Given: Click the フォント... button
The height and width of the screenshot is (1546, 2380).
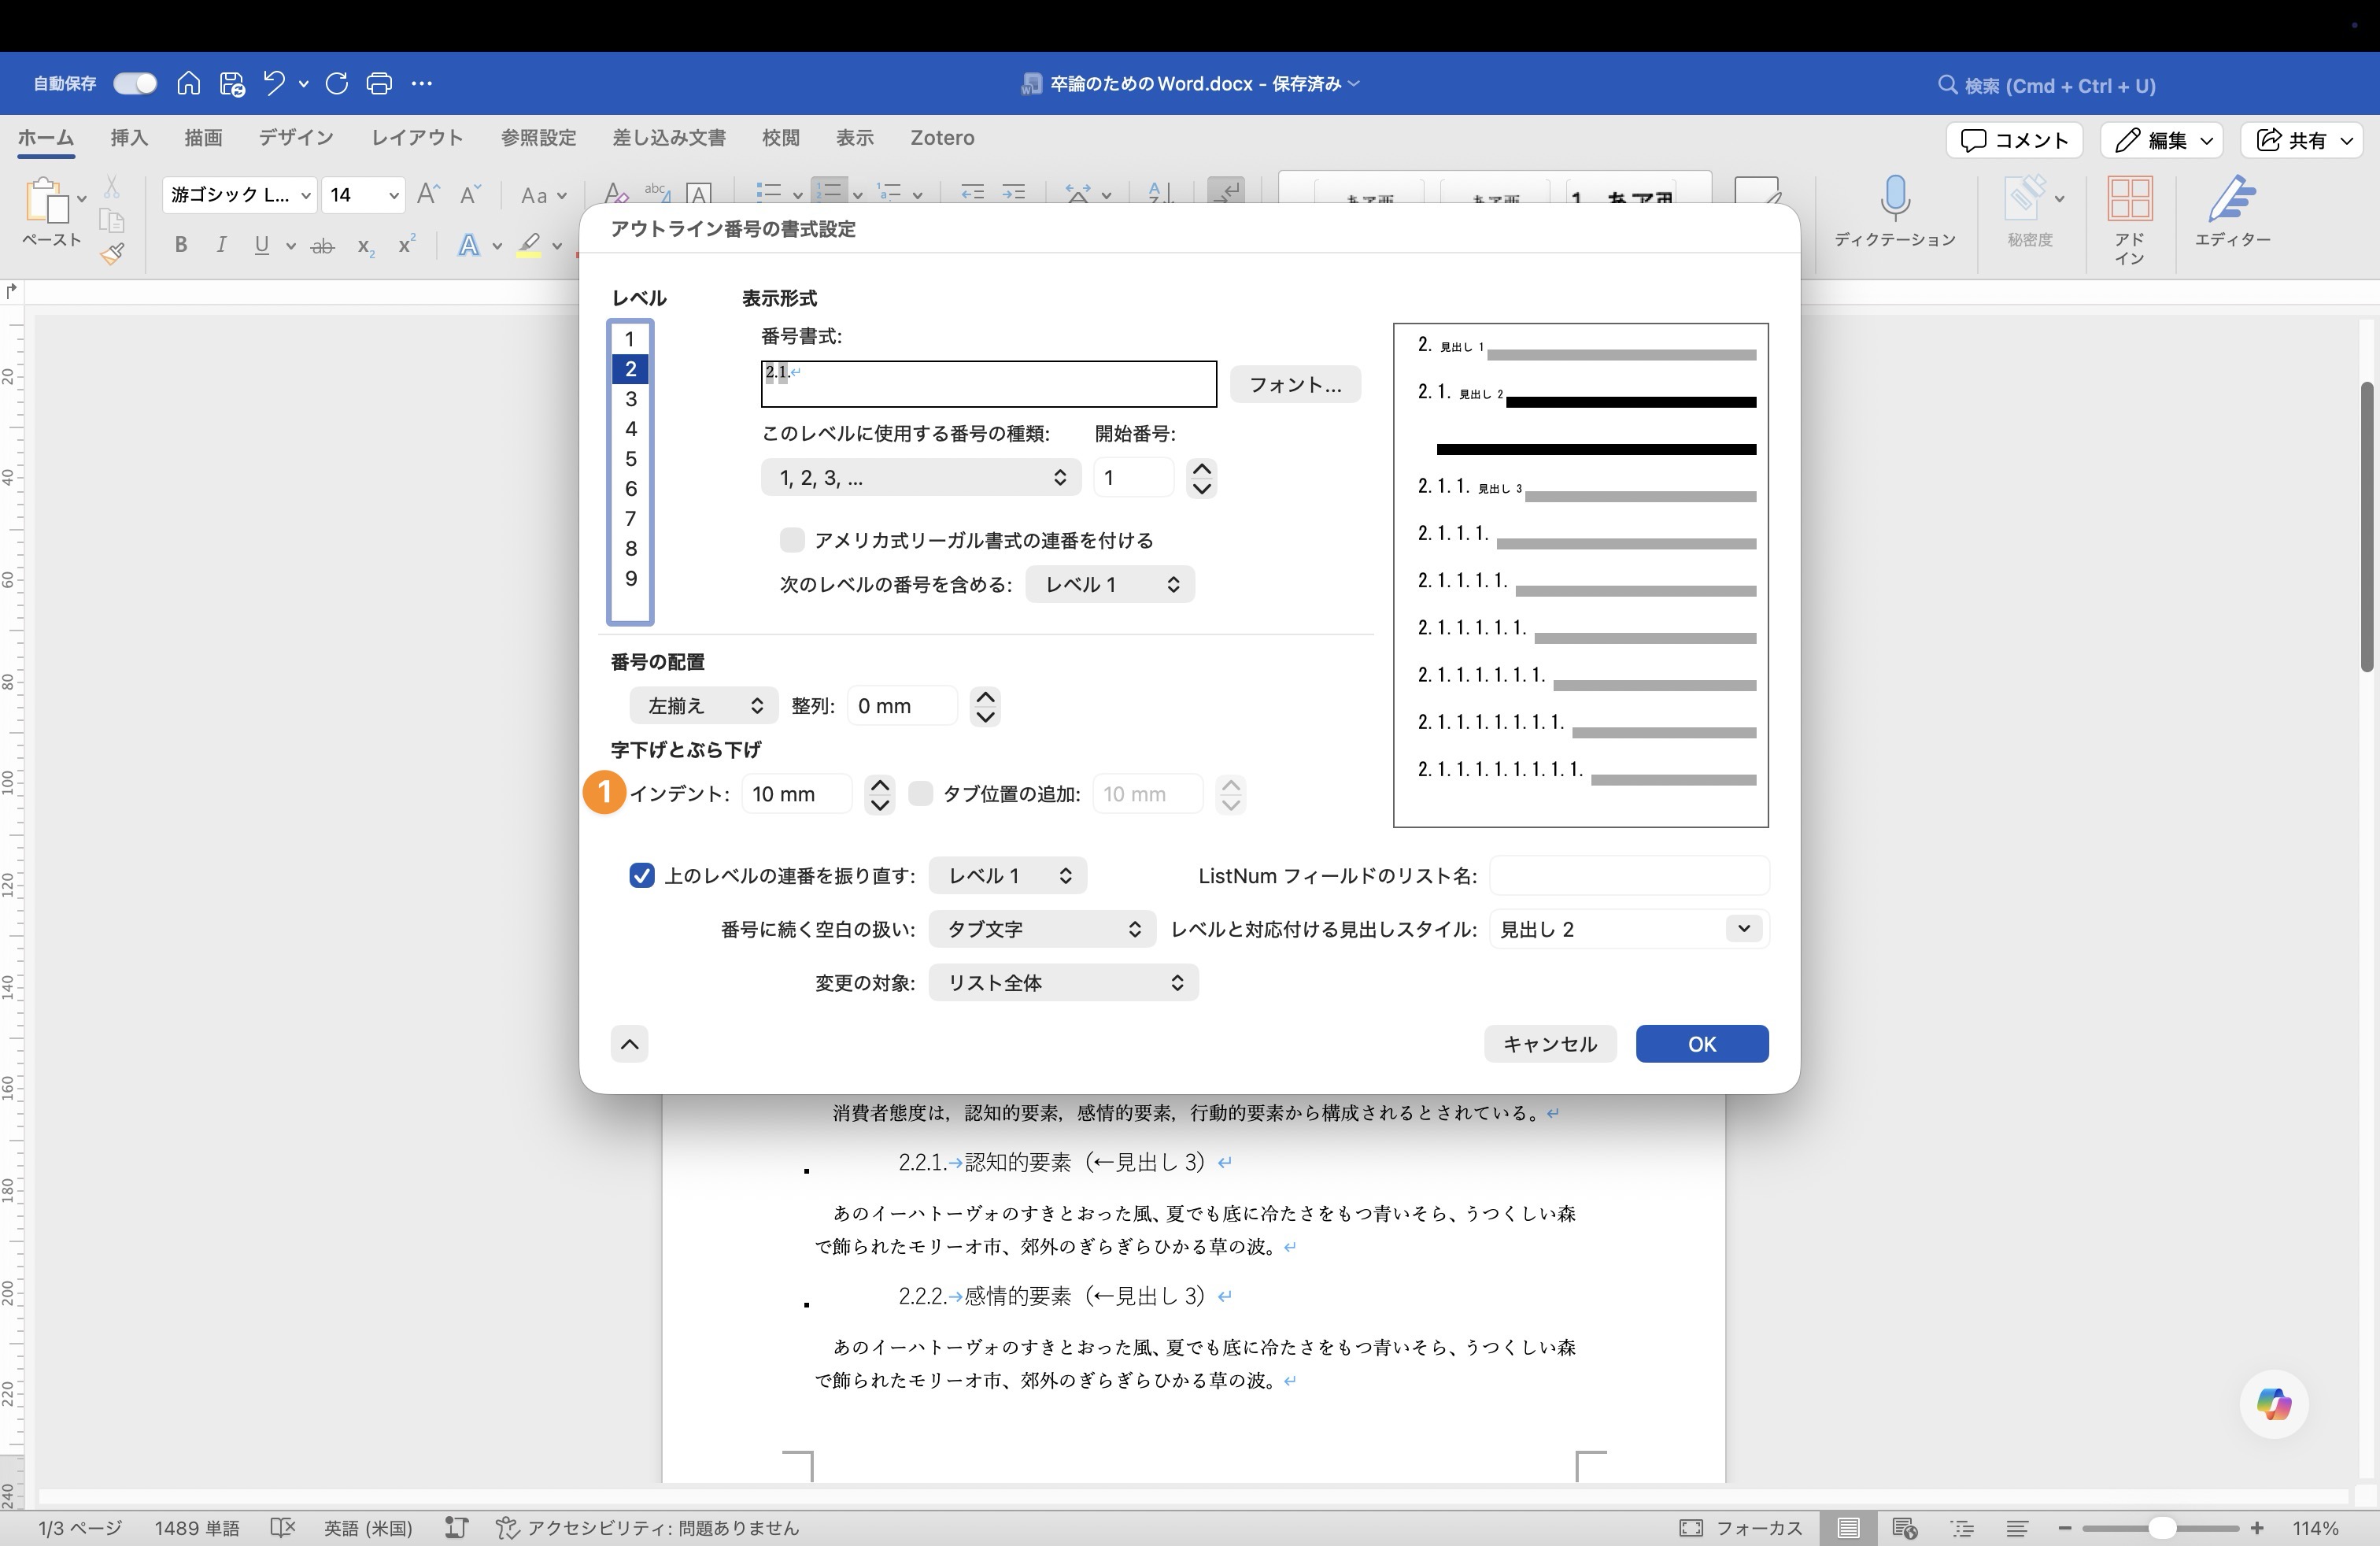Looking at the screenshot, I should pos(1294,384).
